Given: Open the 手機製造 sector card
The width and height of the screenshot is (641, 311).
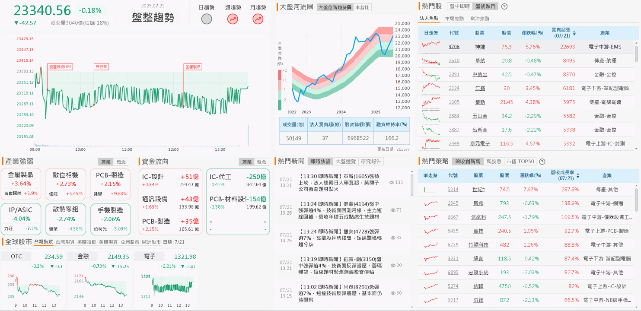Looking at the screenshot, I should click(x=110, y=219).
